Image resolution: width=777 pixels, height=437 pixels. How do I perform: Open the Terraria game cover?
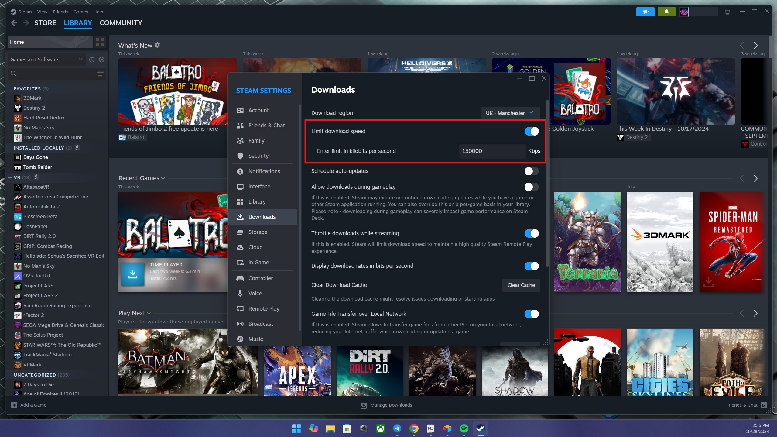587,242
